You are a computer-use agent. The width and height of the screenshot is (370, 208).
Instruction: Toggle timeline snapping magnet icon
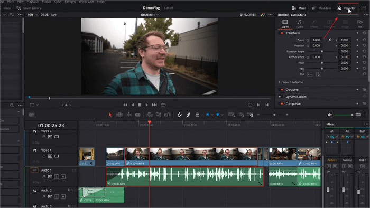(179, 115)
